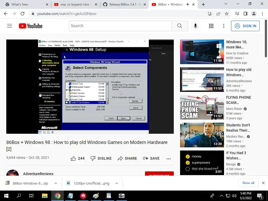
Task: Open the Chrome three-dot menu
Action: click(x=262, y=14)
